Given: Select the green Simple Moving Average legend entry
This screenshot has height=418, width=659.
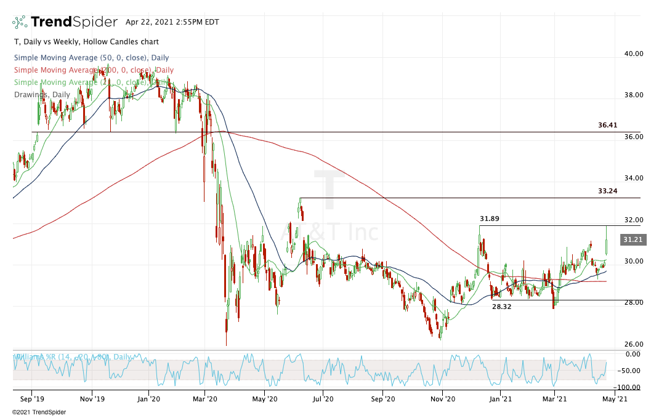Looking at the screenshot, I should pos(92,82).
